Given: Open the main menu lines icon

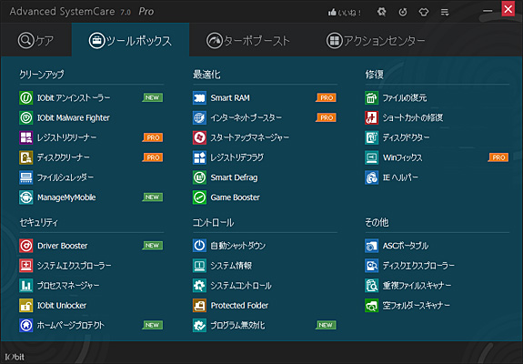Looking at the screenshot, I should coord(445,13).
